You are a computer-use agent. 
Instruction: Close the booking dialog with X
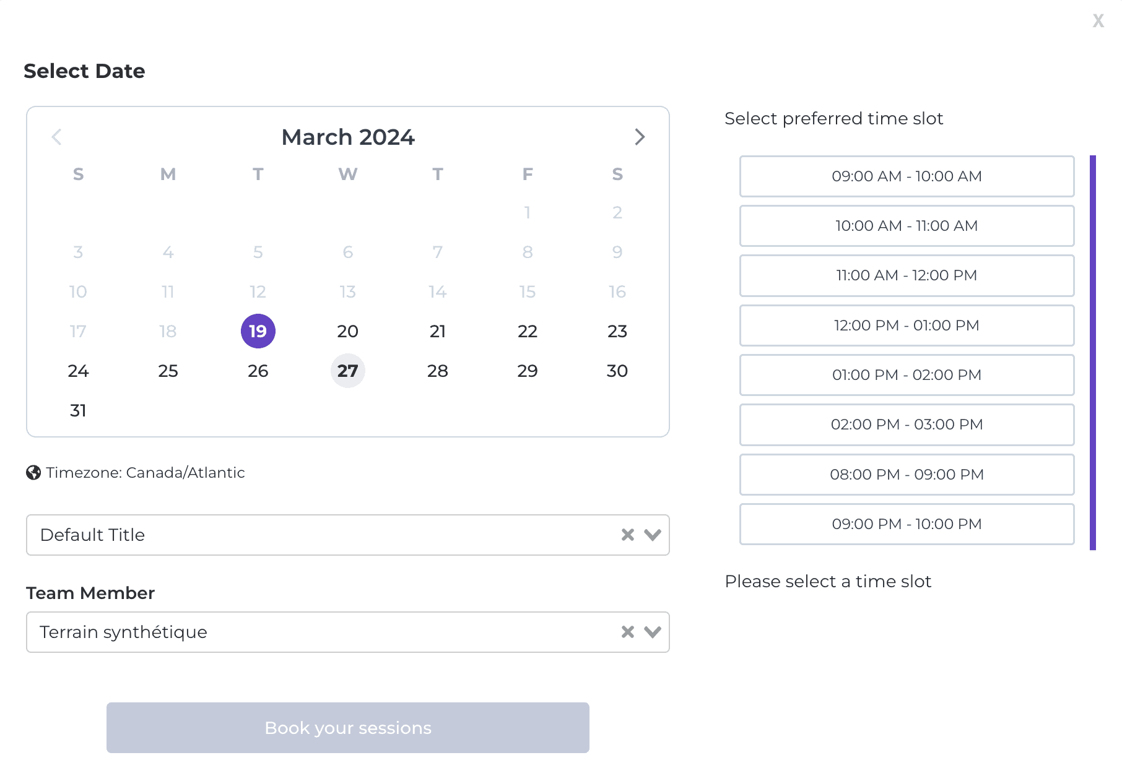1098,21
